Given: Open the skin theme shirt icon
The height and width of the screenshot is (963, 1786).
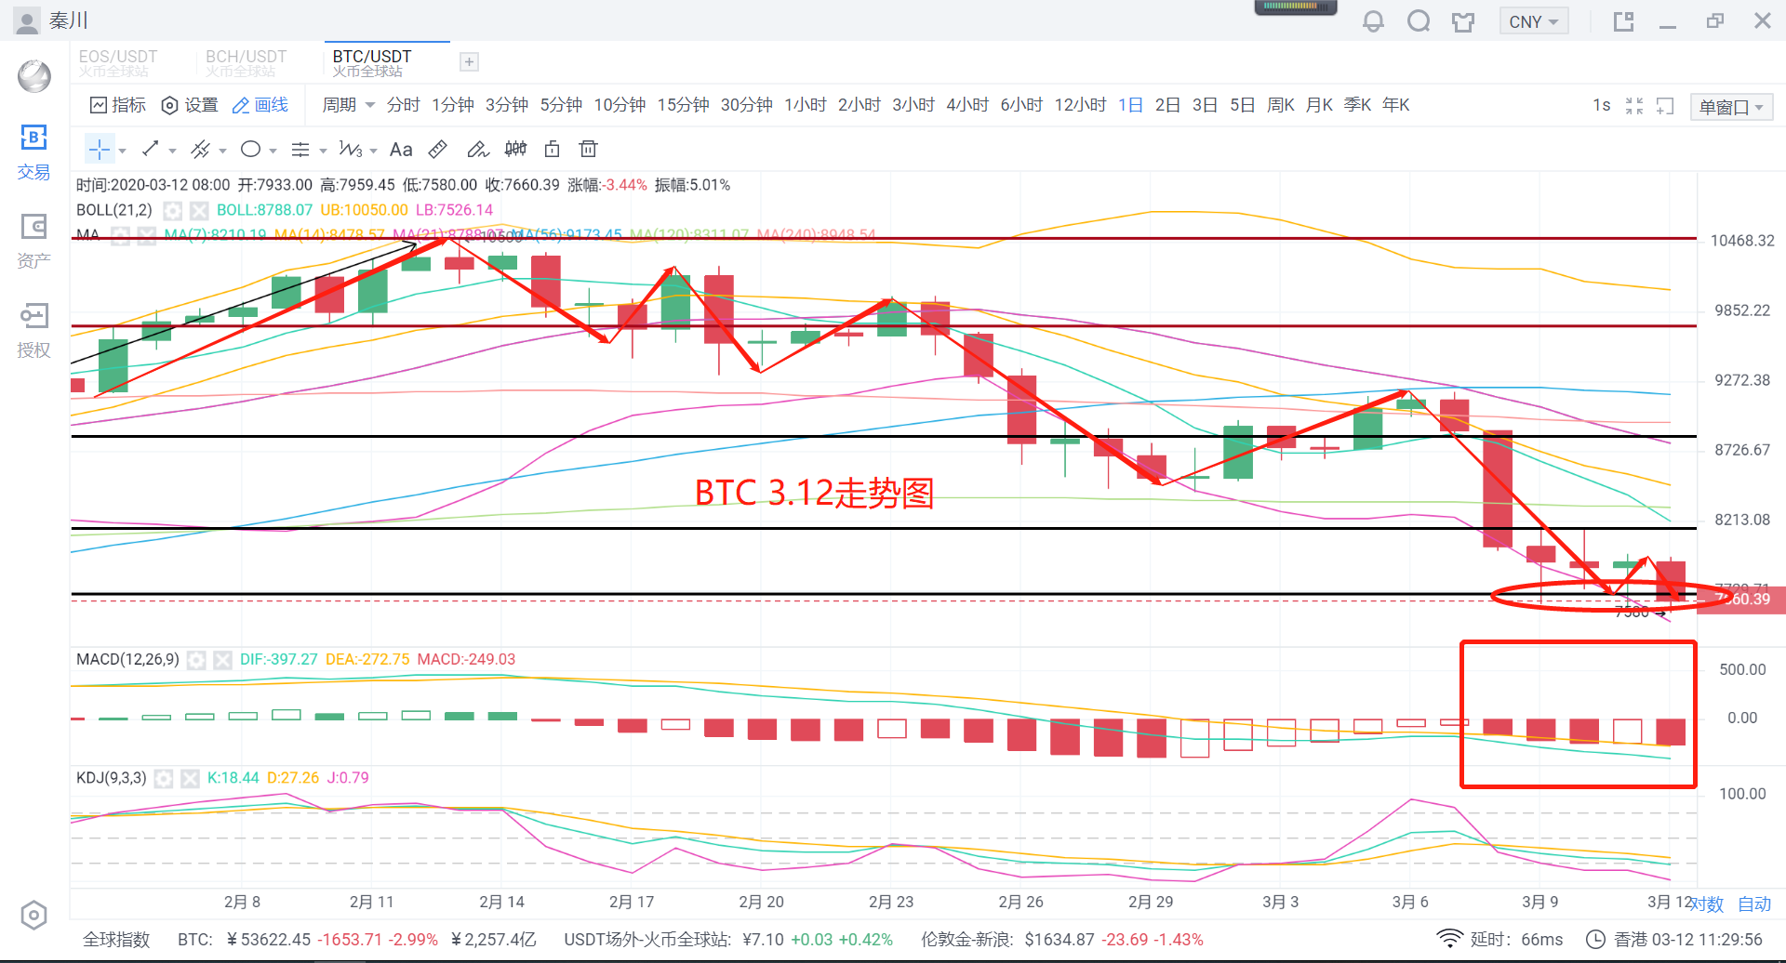Looking at the screenshot, I should [x=1463, y=21].
